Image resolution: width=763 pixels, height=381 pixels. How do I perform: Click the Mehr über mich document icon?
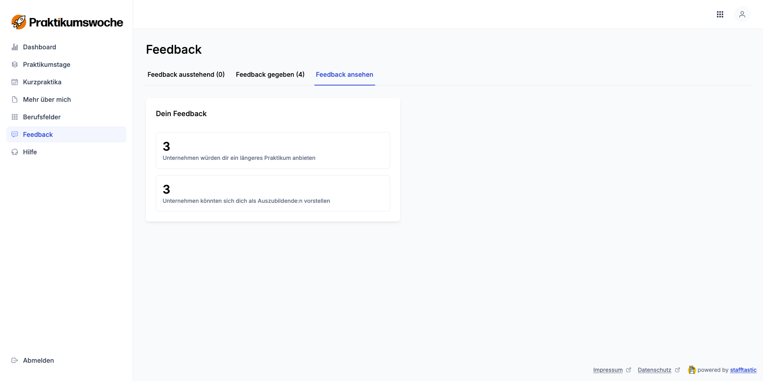pyautogui.click(x=15, y=99)
